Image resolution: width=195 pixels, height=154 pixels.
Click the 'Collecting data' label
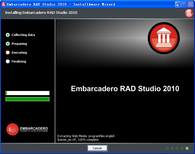(23, 35)
